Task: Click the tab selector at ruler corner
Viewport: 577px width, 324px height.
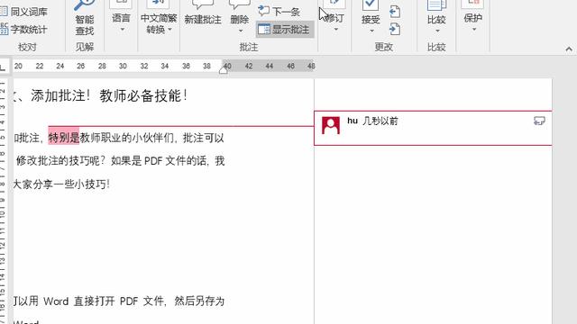Action: tap(4, 67)
